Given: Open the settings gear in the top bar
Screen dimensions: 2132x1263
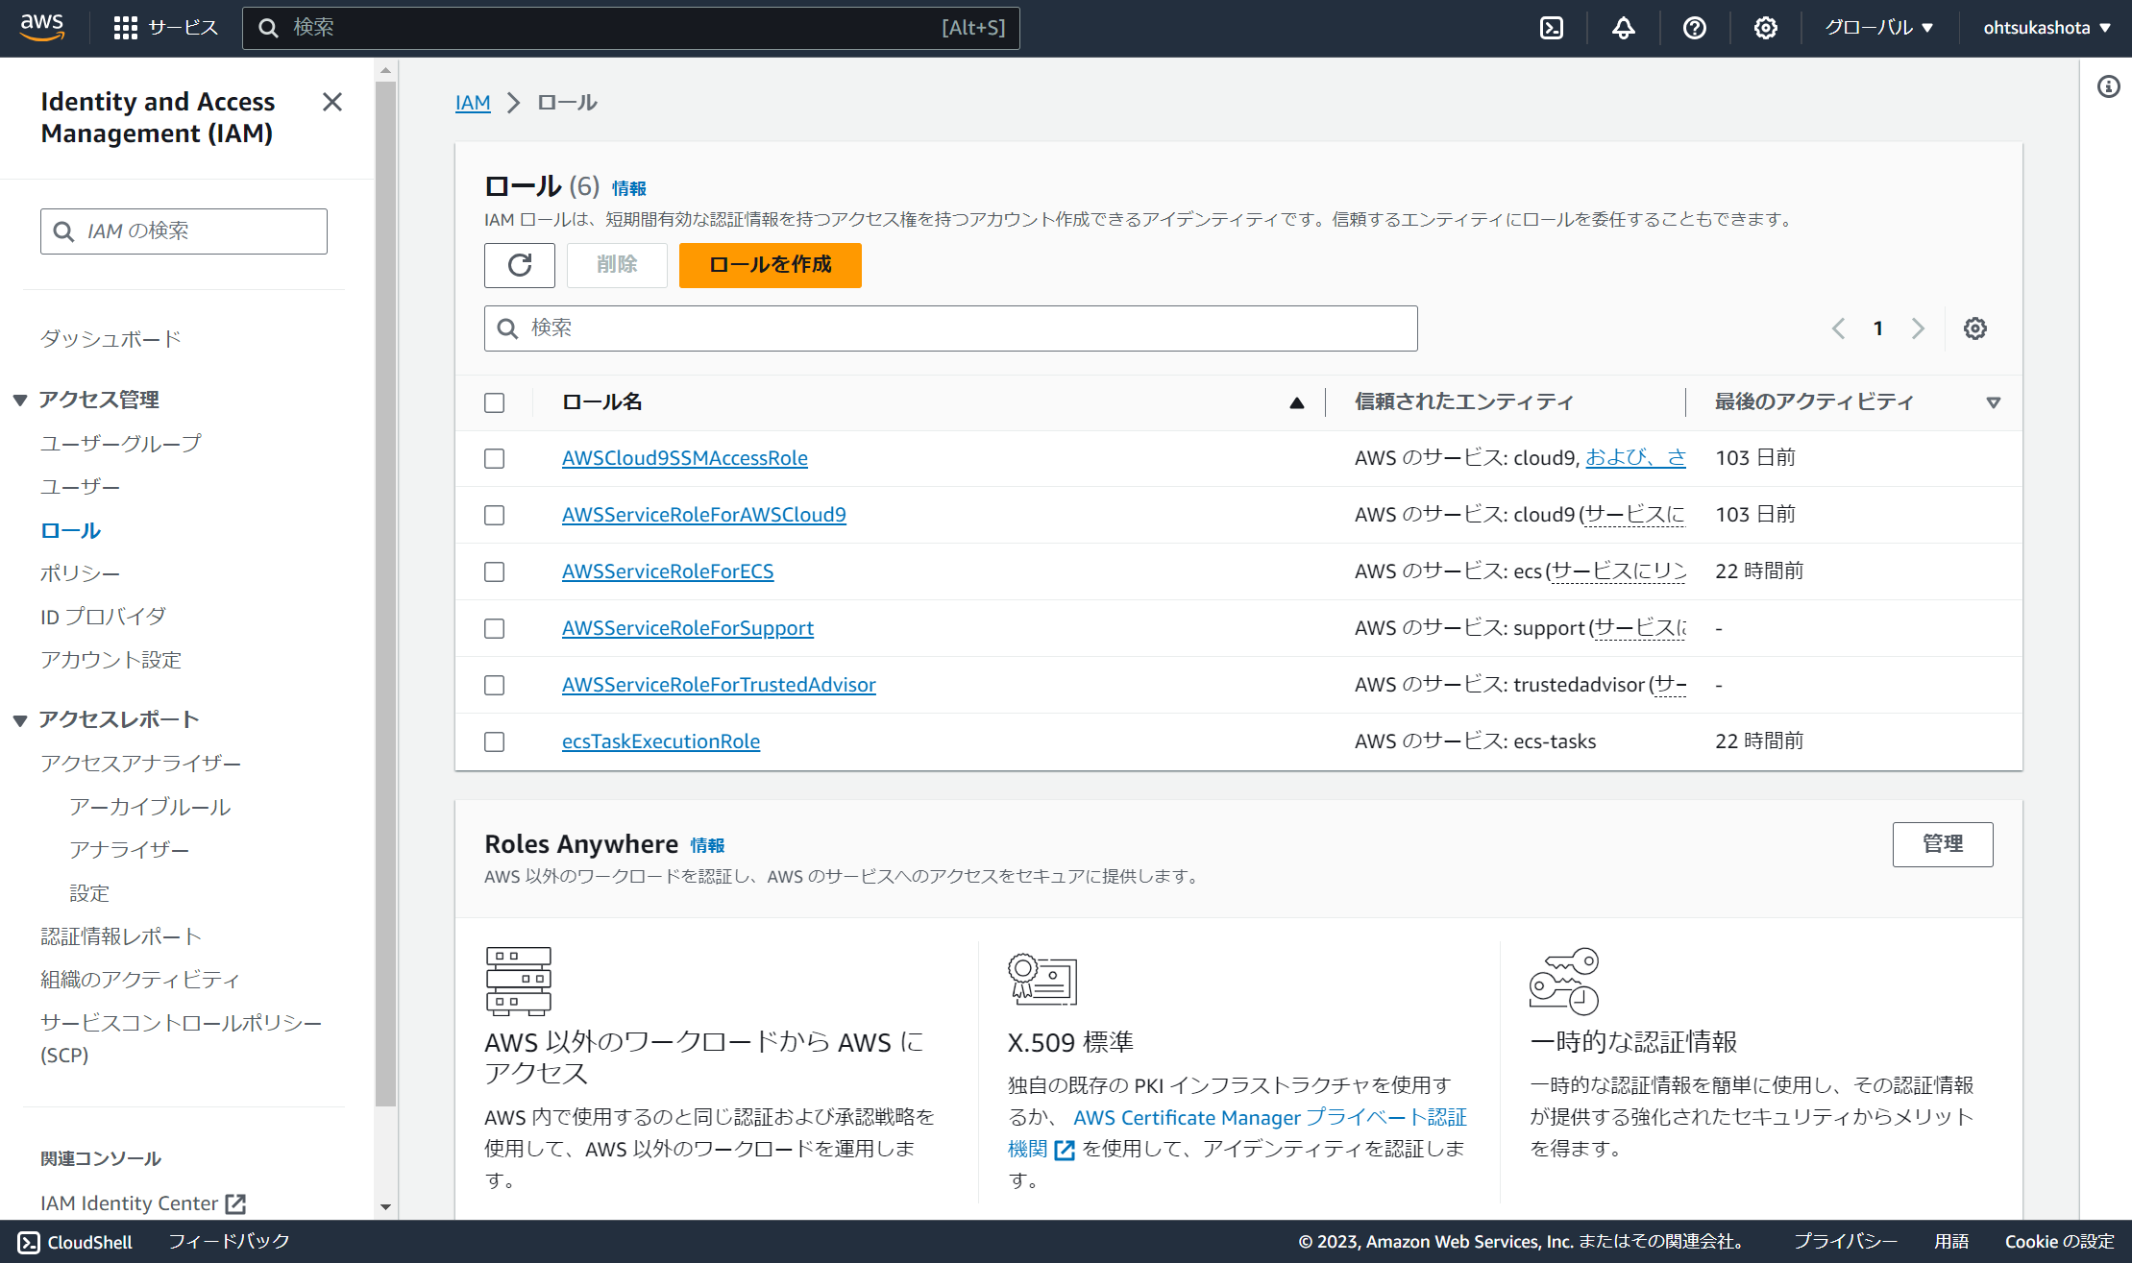Looking at the screenshot, I should 1765,28.
